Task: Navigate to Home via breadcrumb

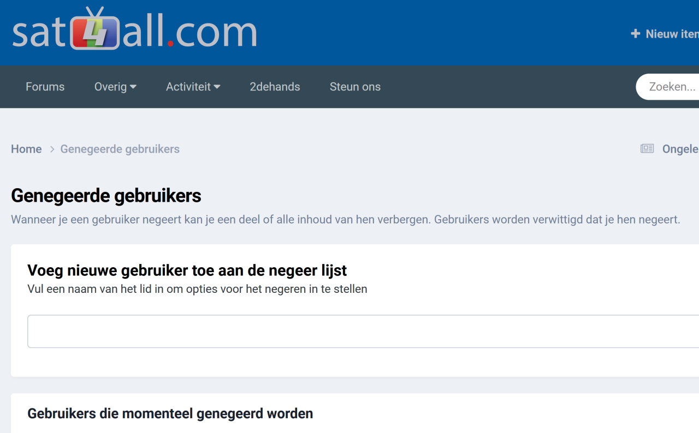Action: point(26,149)
